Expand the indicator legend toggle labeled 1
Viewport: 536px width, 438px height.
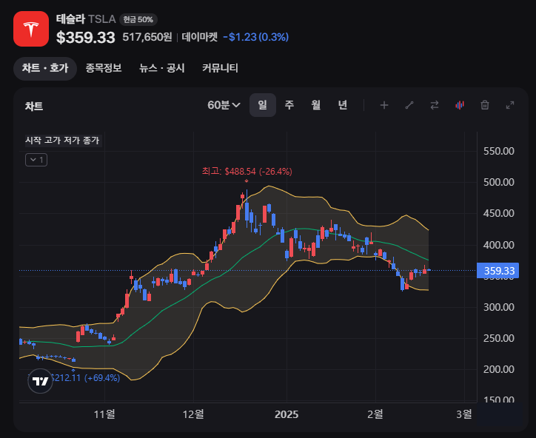pyautogui.click(x=36, y=160)
